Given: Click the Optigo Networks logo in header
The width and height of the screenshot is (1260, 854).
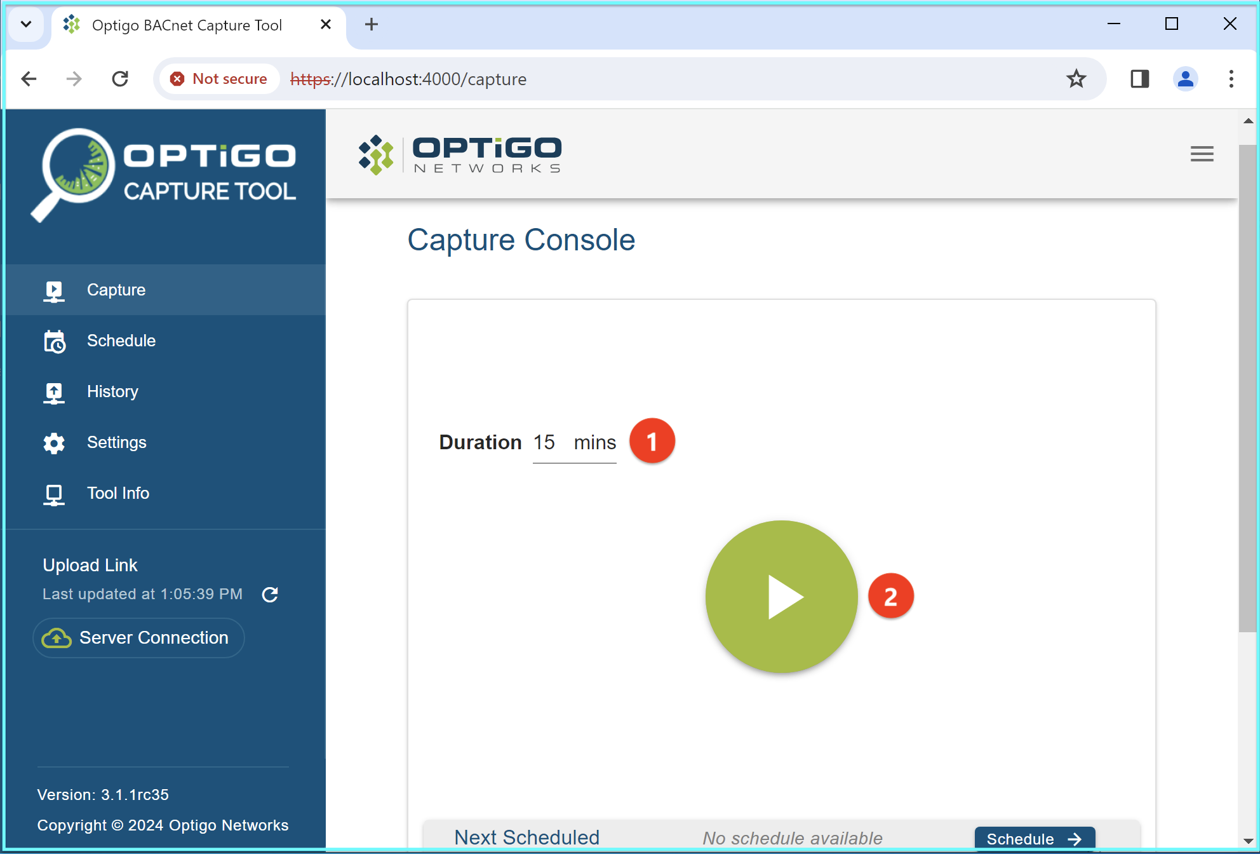Looking at the screenshot, I should coord(460,154).
